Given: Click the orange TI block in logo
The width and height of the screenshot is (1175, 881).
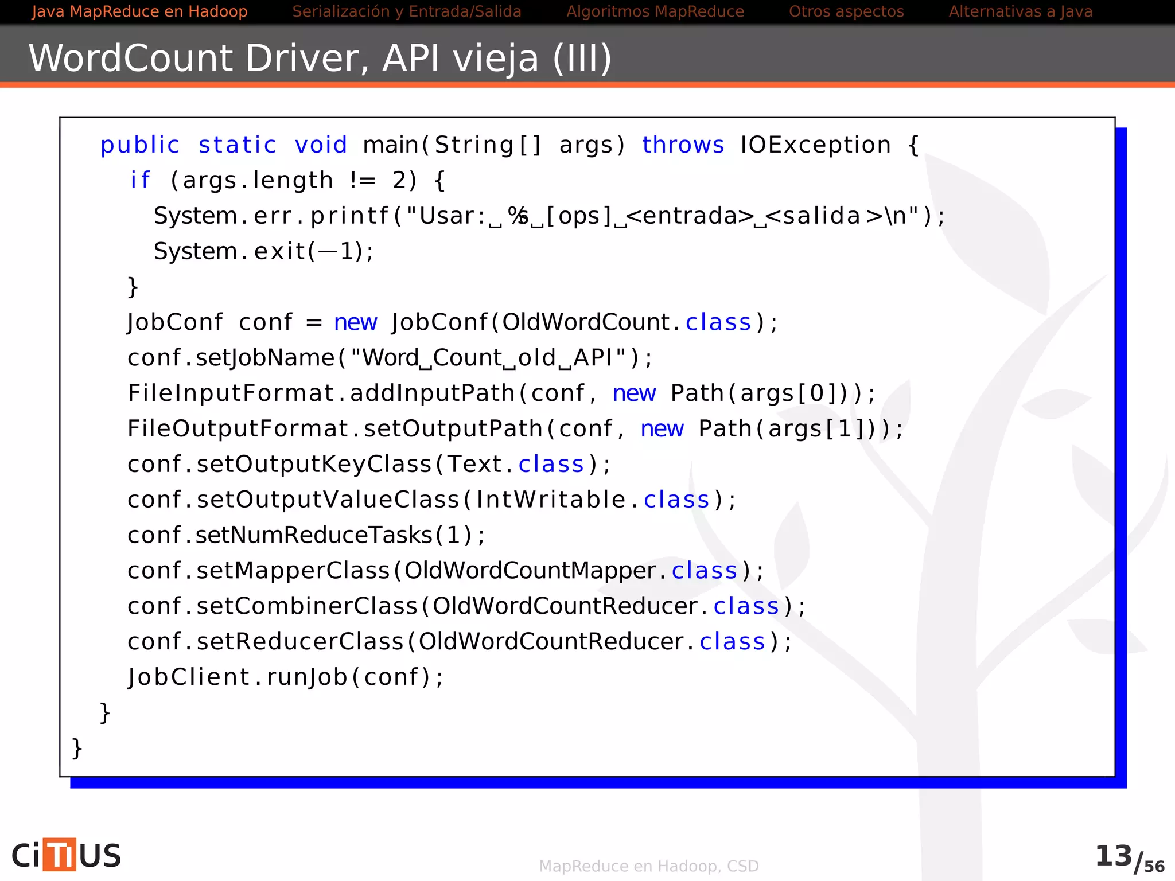Looking at the screenshot, I should [59, 855].
